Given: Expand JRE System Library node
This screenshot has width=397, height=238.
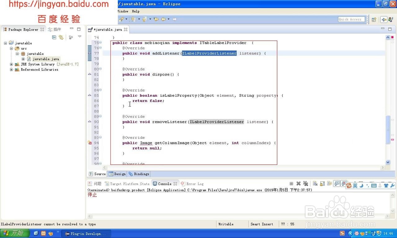Looking at the screenshot, I should click(11, 64).
